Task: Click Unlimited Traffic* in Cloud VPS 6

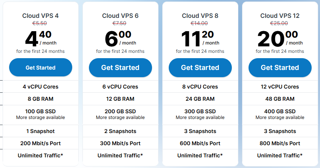Action: [120, 155]
